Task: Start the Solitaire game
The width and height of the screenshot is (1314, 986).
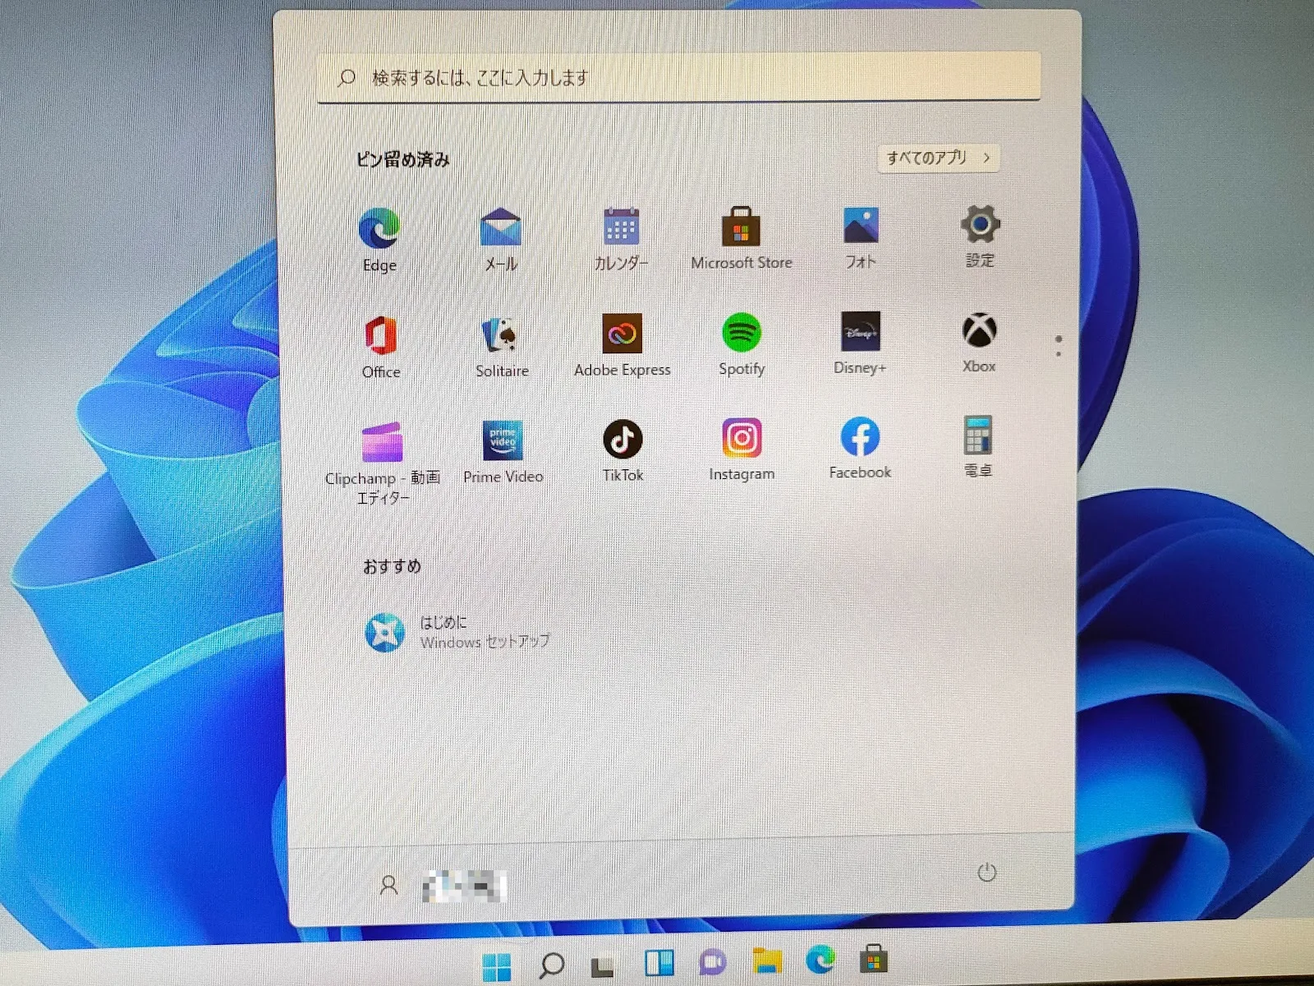Action: pyautogui.click(x=502, y=346)
